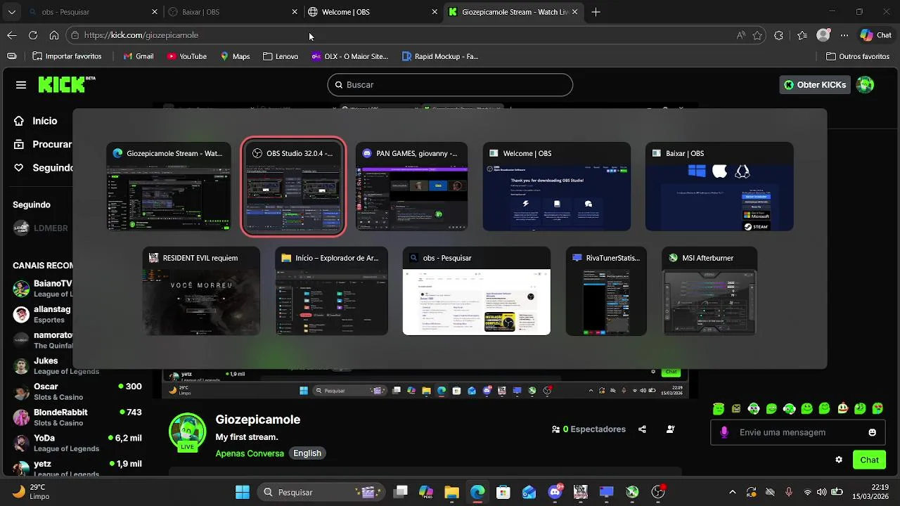900x506 pixels.
Task: Open Procurar in the Kick sidebar
Action: point(43,144)
